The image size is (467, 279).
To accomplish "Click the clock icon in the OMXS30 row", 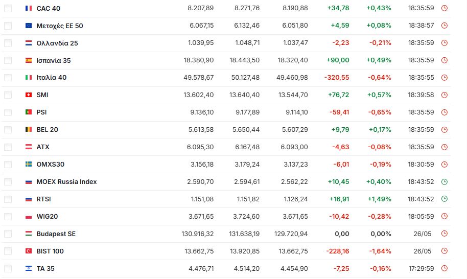I will point(444,165).
